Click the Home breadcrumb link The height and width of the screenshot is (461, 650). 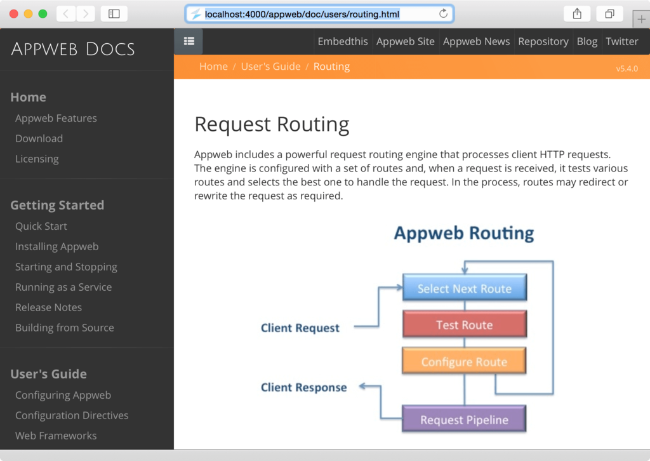[x=213, y=67]
